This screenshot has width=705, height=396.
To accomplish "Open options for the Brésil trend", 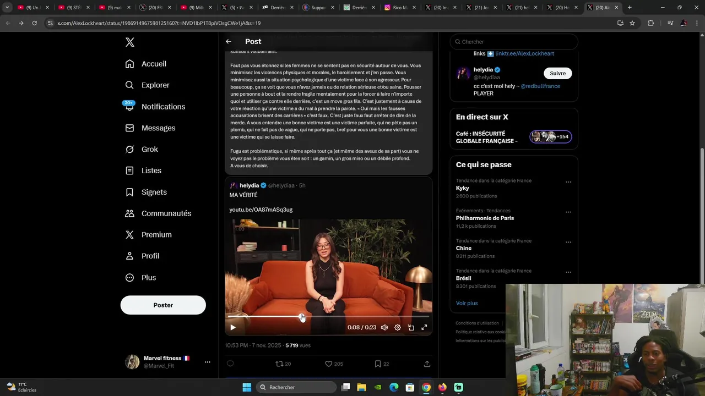I will coord(568,272).
